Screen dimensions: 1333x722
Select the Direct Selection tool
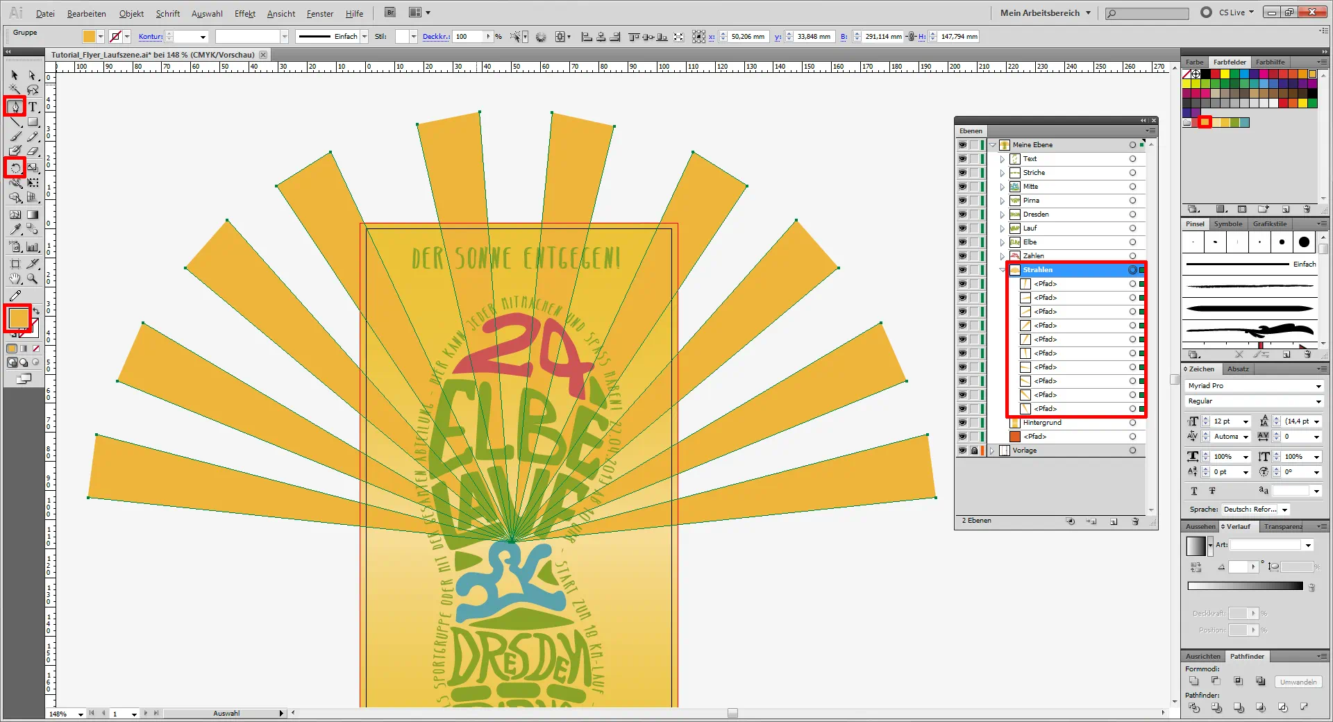click(33, 75)
